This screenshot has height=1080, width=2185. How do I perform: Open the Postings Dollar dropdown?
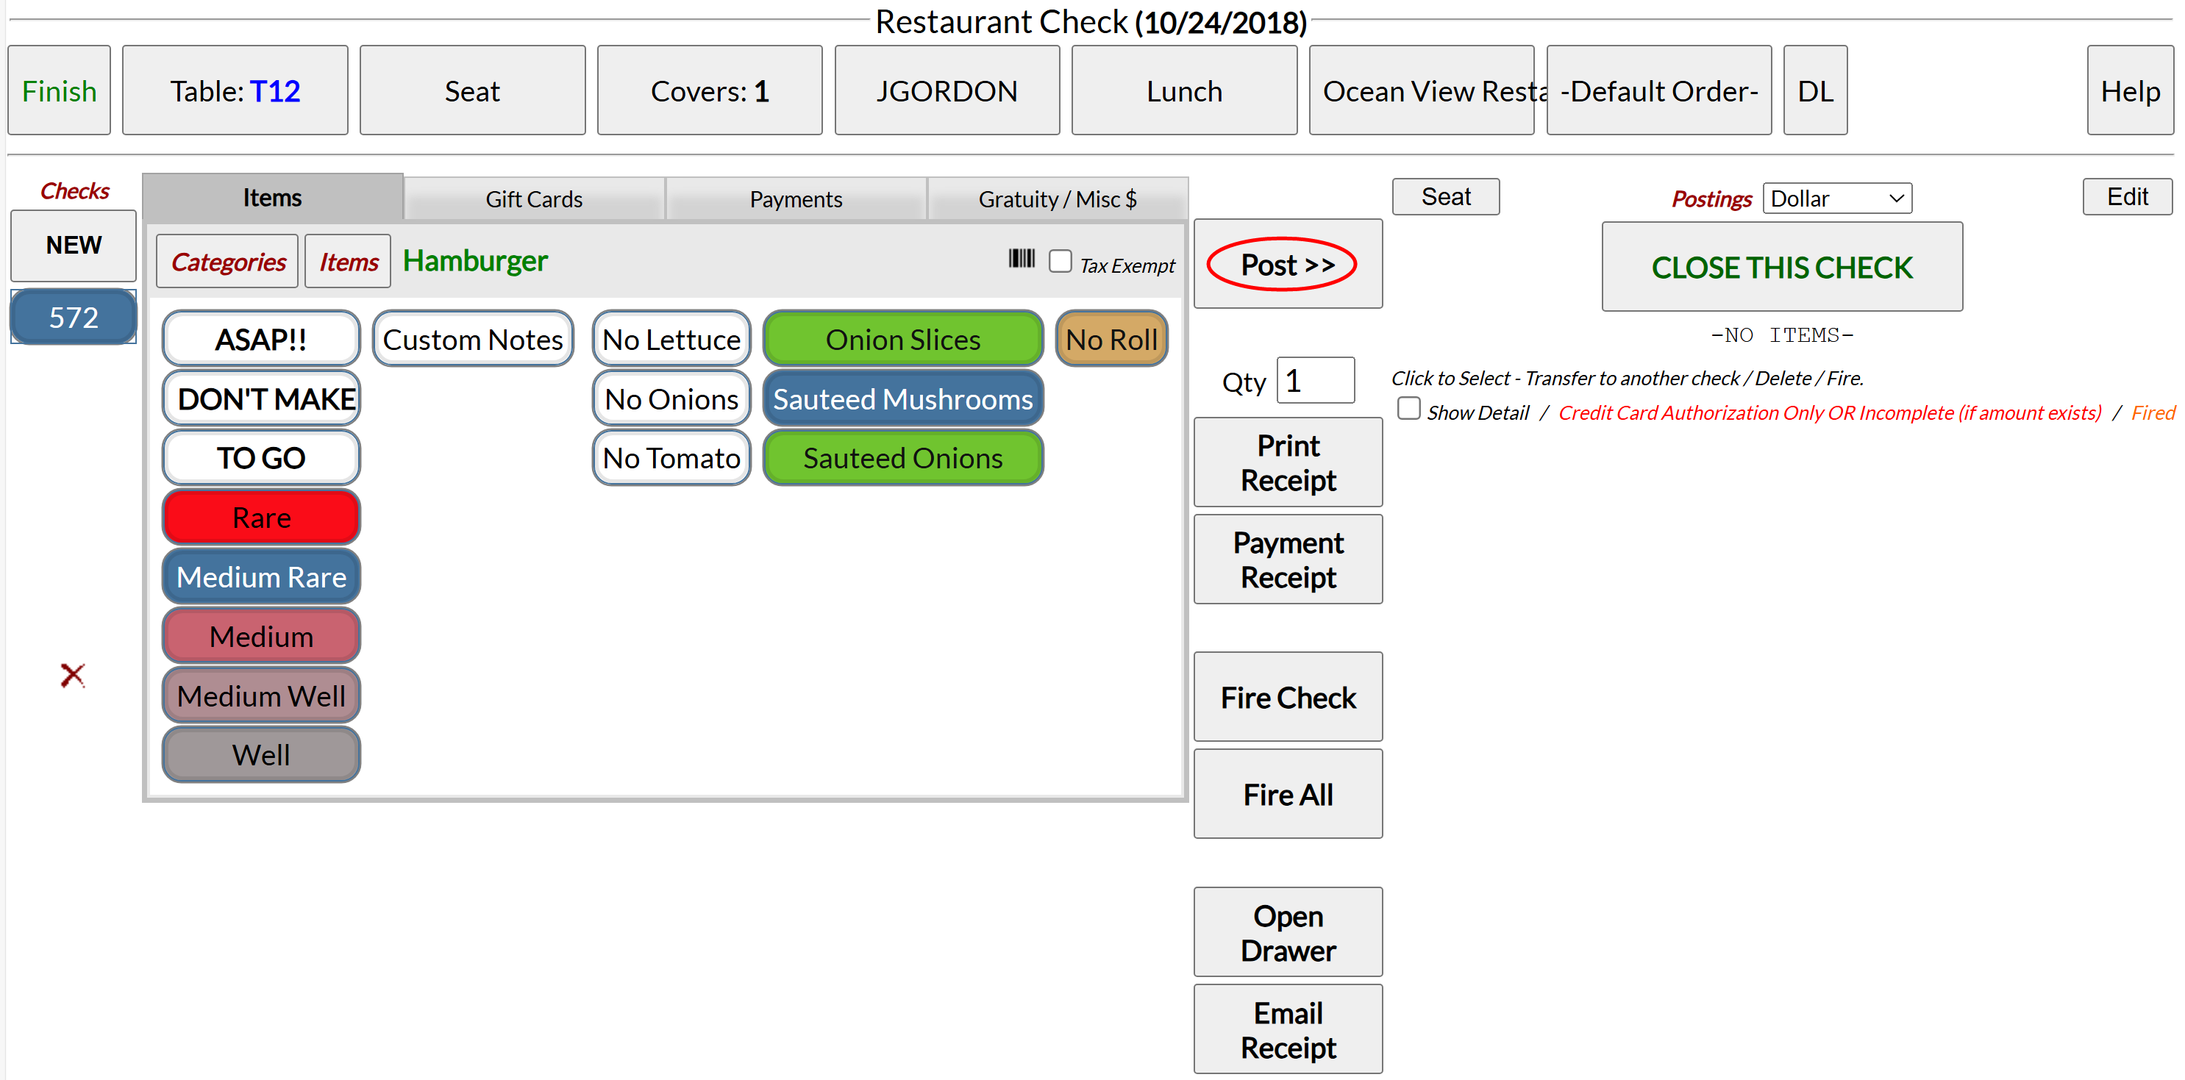coord(1836,199)
